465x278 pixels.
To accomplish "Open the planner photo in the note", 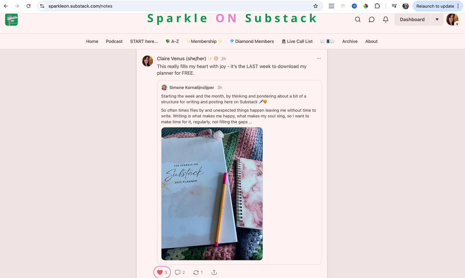I will tap(212, 194).
